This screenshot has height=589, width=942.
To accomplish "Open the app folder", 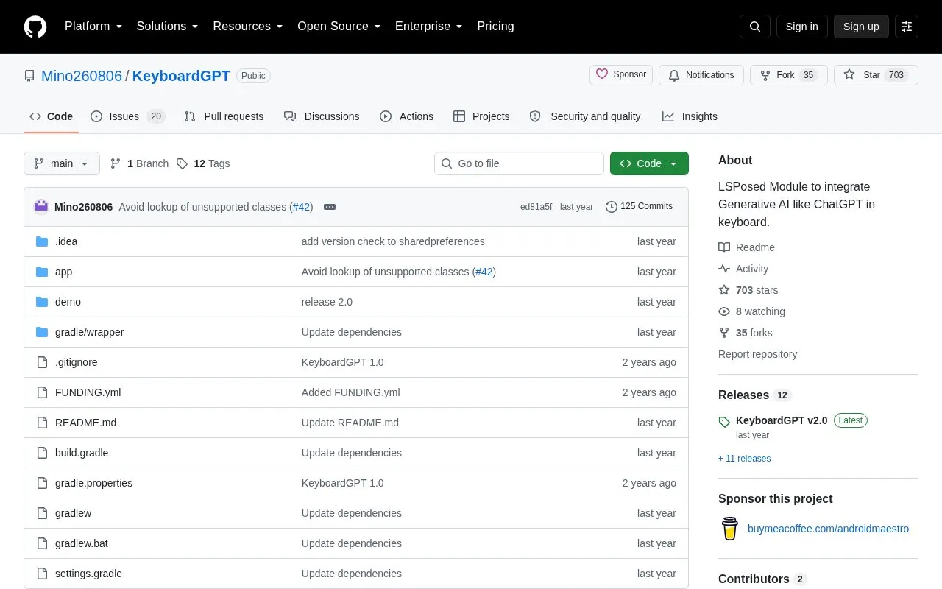I will click(x=64, y=272).
